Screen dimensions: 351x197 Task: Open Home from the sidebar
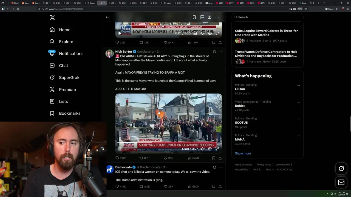coord(60,30)
